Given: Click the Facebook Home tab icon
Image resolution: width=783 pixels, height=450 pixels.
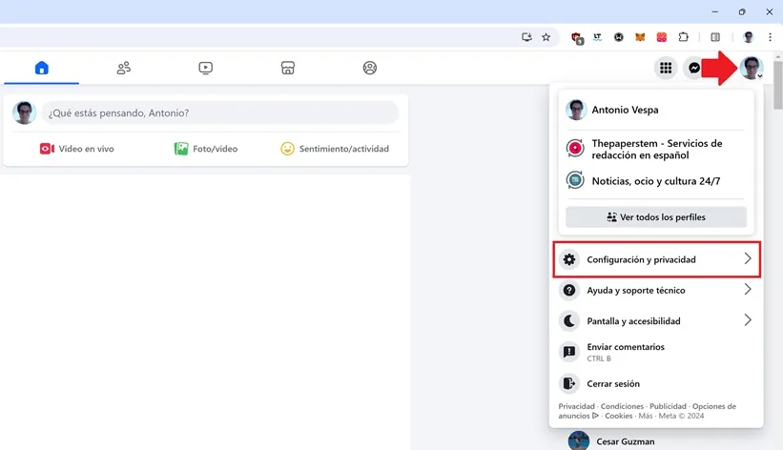Looking at the screenshot, I should click(x=41, y=68).
